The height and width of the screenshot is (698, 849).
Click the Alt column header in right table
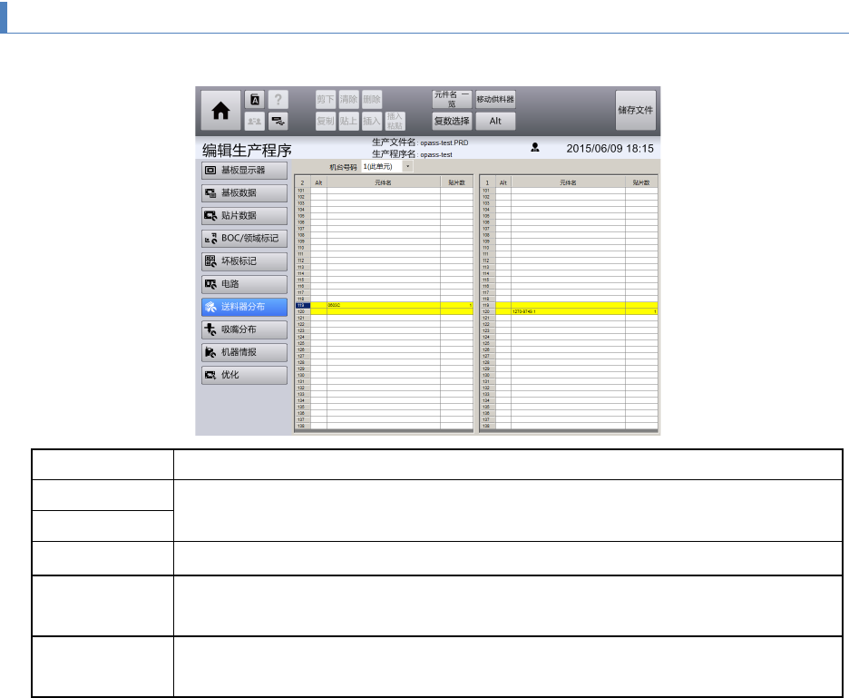503,182
